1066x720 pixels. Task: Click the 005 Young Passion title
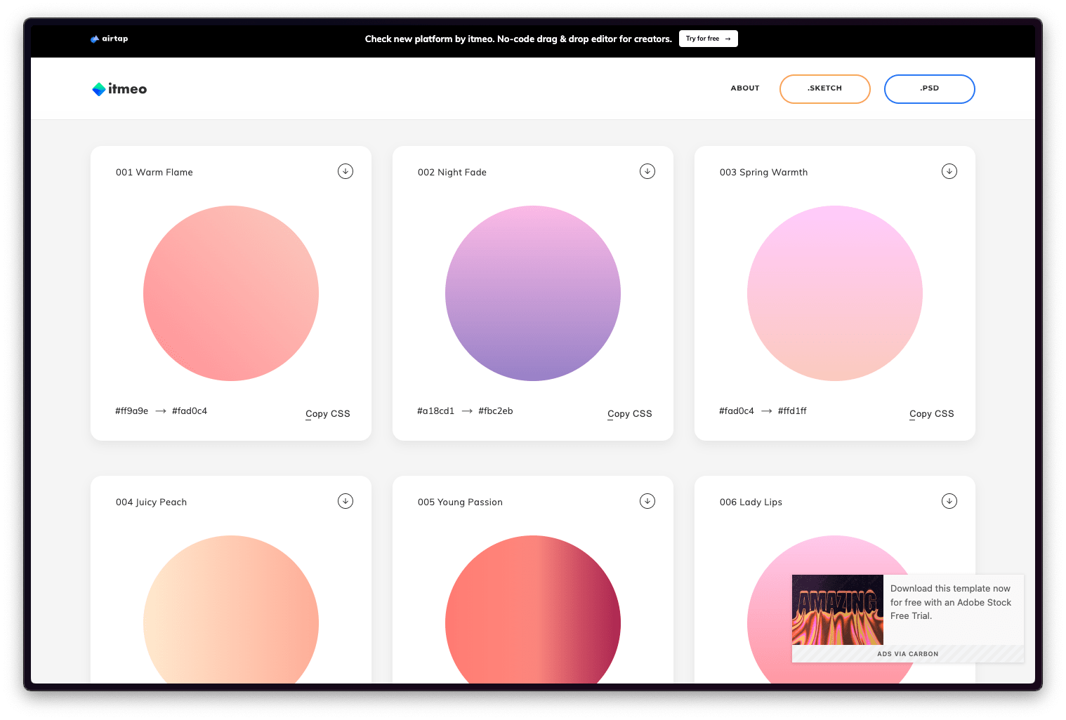point(461,502)
